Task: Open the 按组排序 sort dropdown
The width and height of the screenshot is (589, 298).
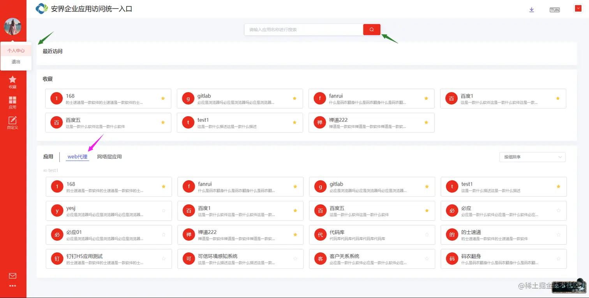Action: [533, 157]
